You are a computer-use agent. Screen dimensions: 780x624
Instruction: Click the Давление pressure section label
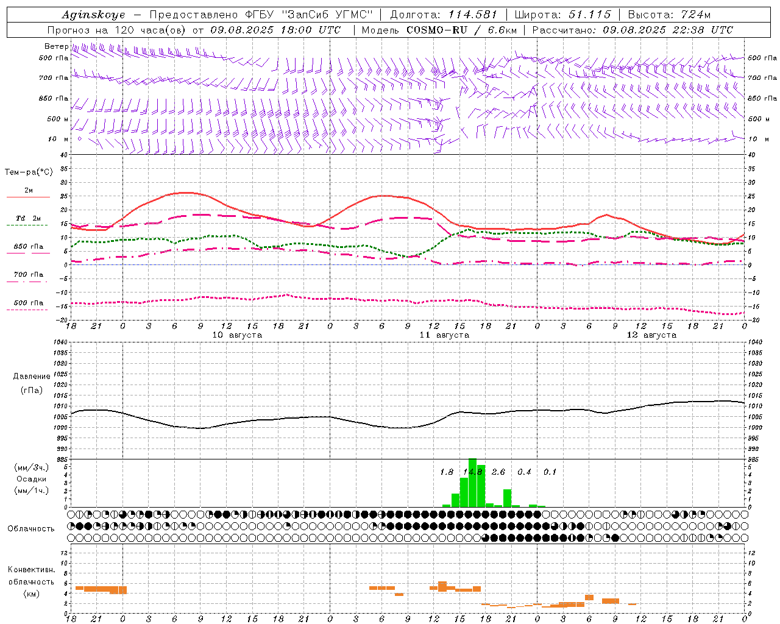(32, 377)
